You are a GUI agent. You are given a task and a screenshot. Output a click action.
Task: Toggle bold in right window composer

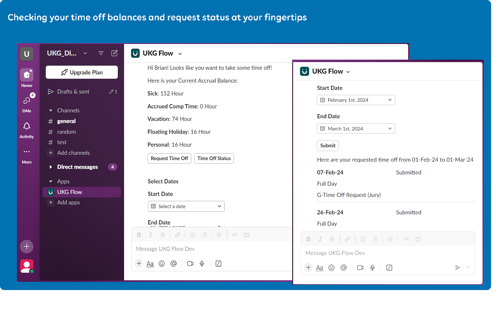pyautogui.click(x=308, y=239)
